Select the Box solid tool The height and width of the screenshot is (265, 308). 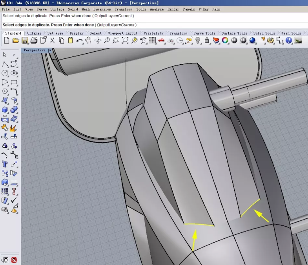coord(5,110)
